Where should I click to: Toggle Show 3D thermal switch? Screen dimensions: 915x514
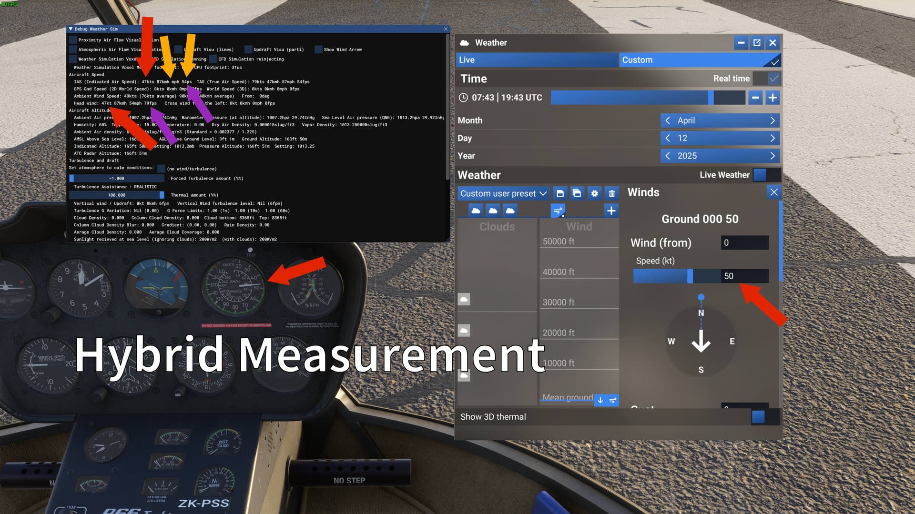765,417
